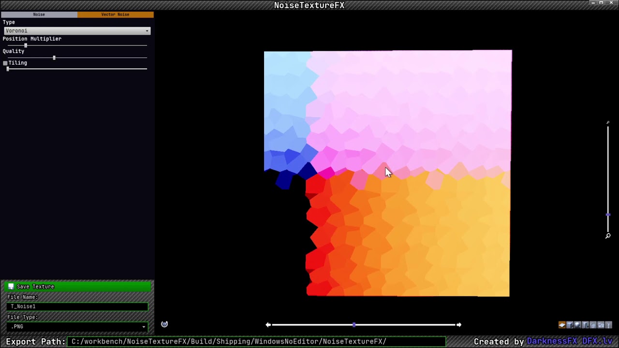Open the Type dropdown showing Voronoi

click(x=77, y=31)
